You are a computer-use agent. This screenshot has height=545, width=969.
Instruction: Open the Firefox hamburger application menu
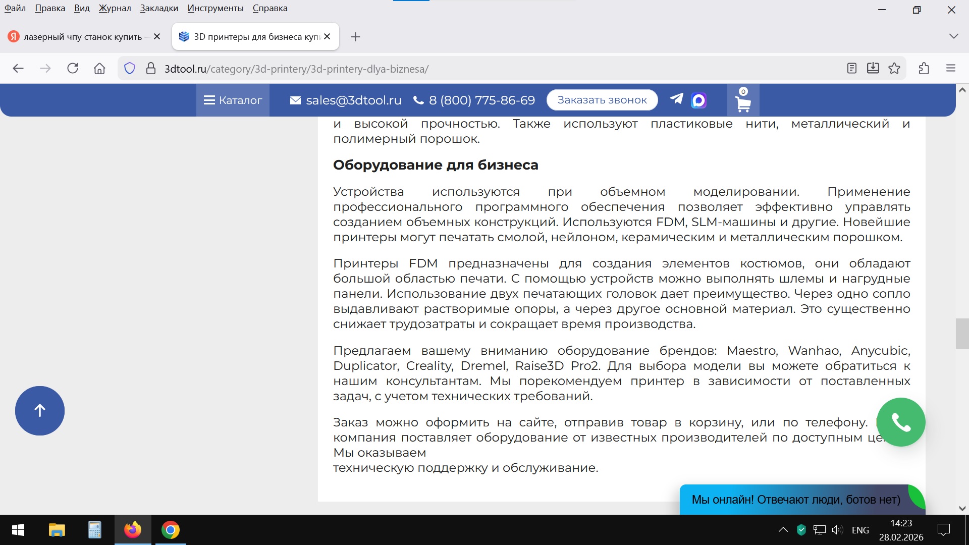951,69
